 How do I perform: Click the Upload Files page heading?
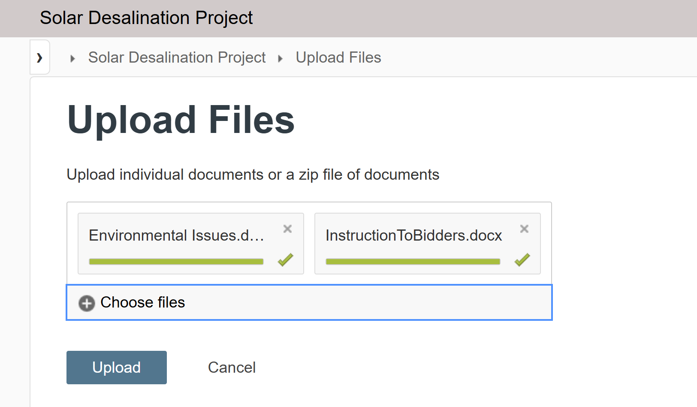[x=181, y=120]
